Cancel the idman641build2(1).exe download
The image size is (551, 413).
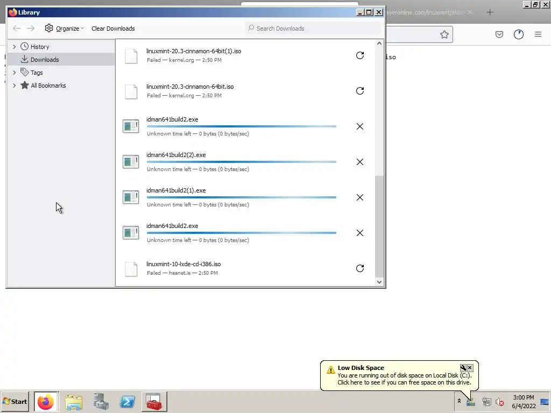point(360,197)
